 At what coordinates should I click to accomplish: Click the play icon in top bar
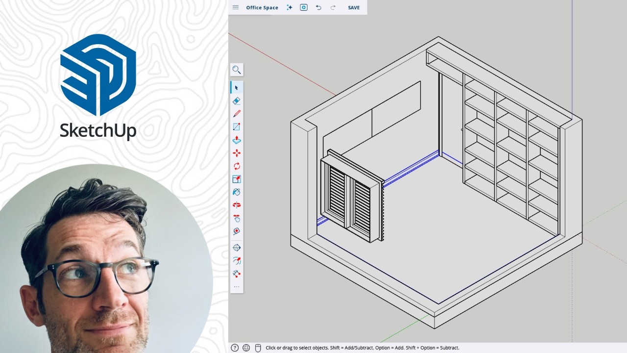[304, 7]
